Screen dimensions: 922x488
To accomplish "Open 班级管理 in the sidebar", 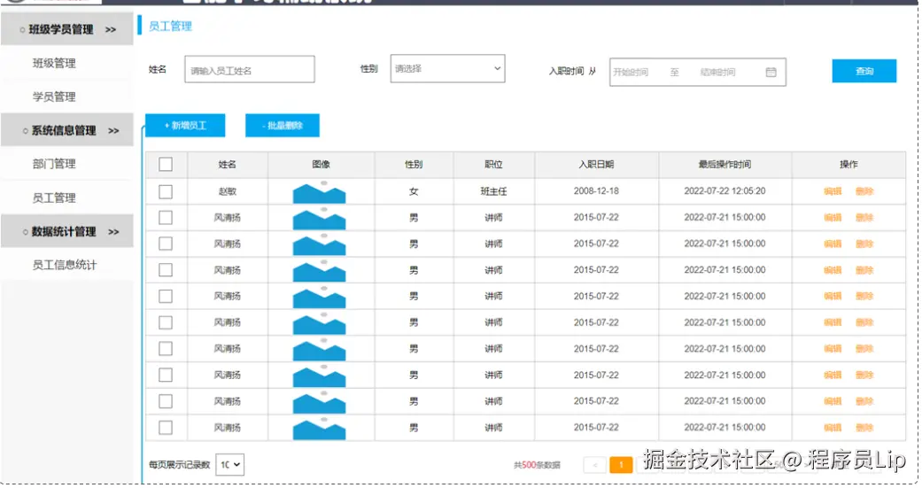I will point(54,63).
